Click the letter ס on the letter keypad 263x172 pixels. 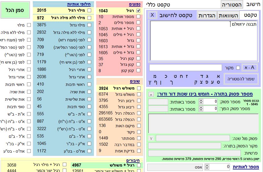(219, 82)
